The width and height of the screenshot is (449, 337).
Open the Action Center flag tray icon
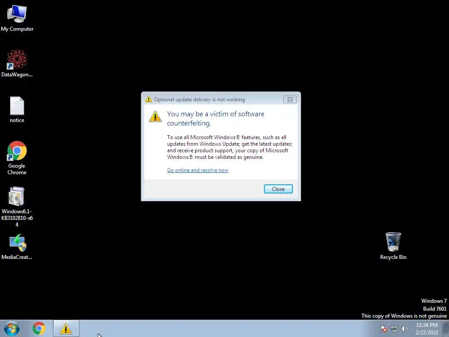click(384, 329)
